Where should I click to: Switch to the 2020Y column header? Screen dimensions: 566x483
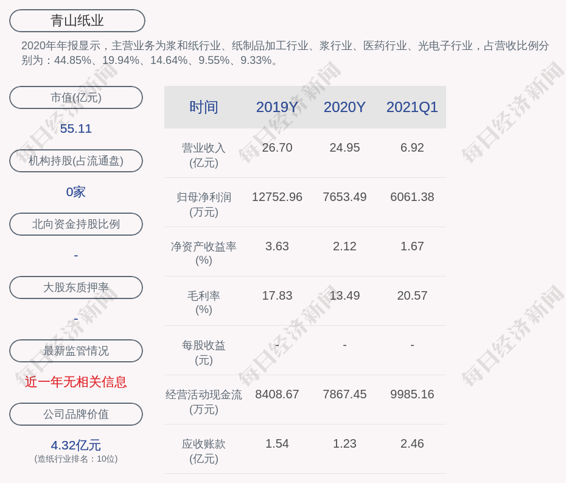point(344,107)
